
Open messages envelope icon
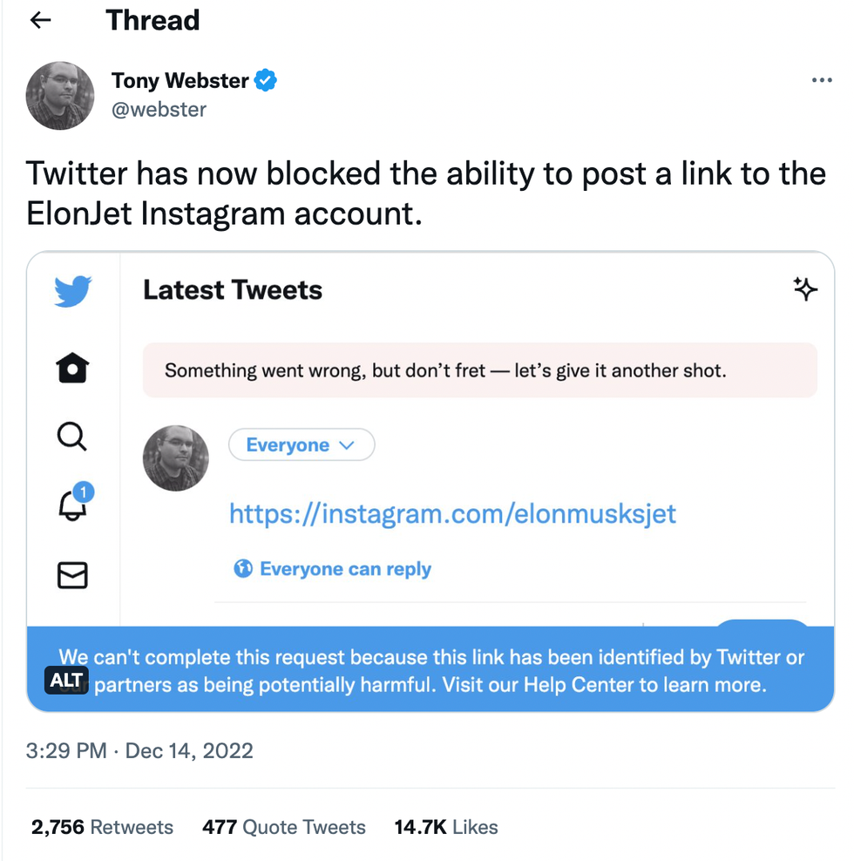click(72, 575)
